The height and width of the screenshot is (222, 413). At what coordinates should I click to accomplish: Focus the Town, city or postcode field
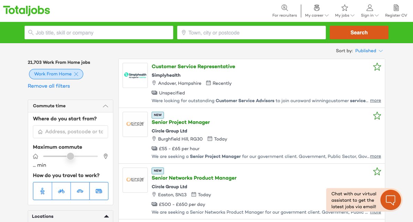(252, 33)
